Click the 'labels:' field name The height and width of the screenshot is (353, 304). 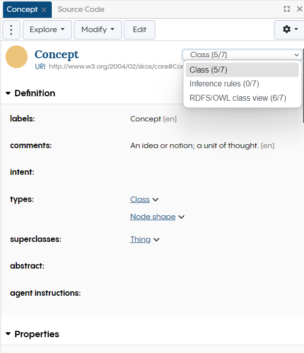tap(23, 118)
